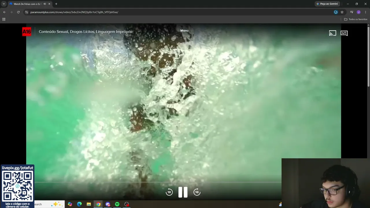Reload the Paramount Plus page

[18, 12]
